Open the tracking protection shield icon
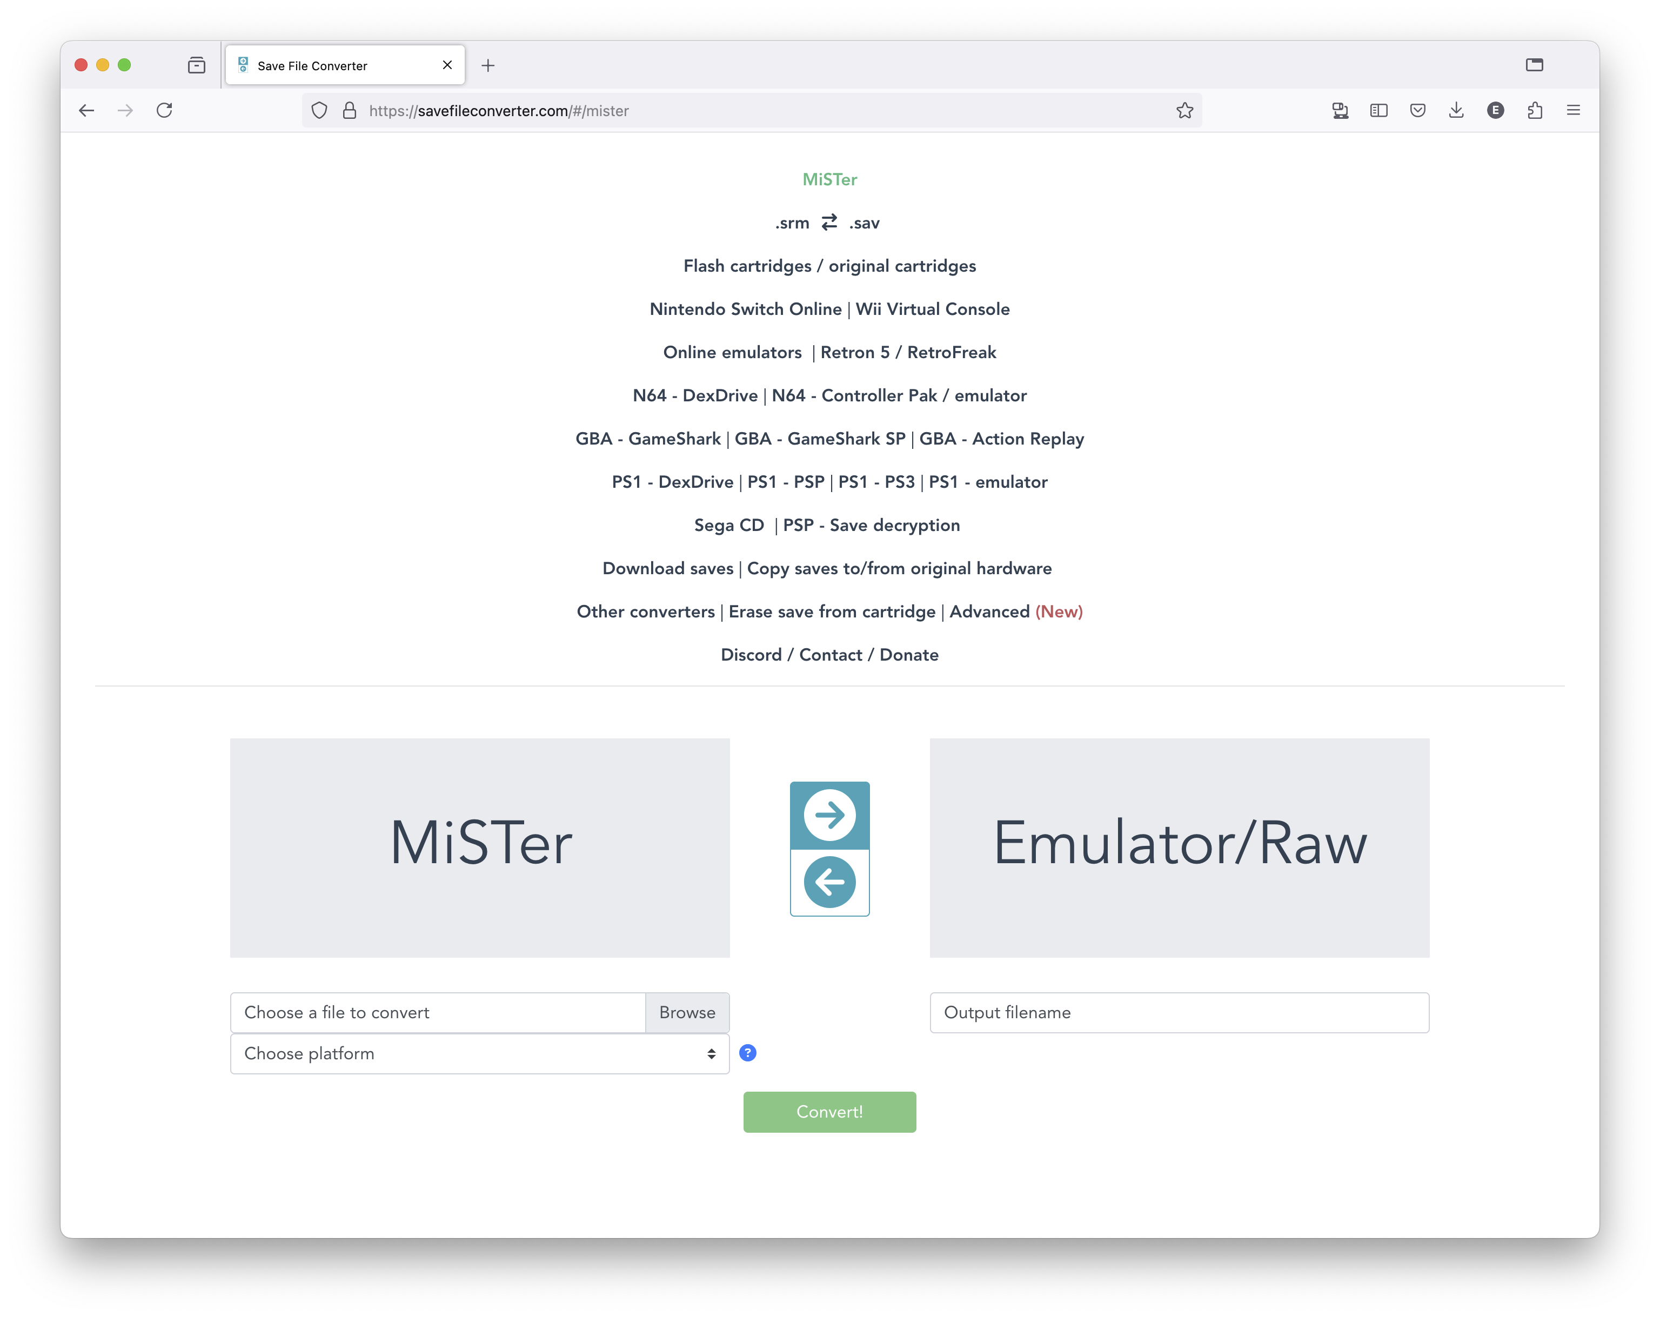This screenshot has width=1660, height=1318. coord(319,110)
